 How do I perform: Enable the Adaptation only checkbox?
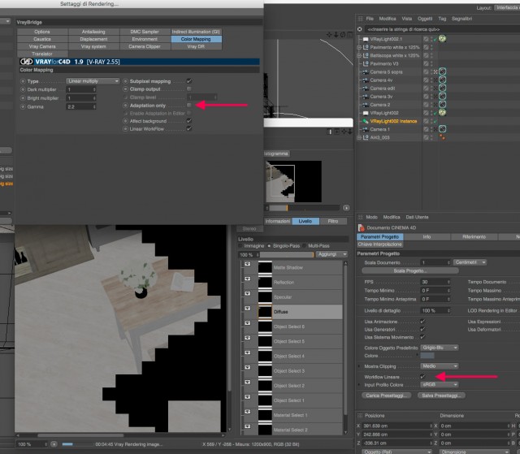pyautogui.click(x=189, y=105)
